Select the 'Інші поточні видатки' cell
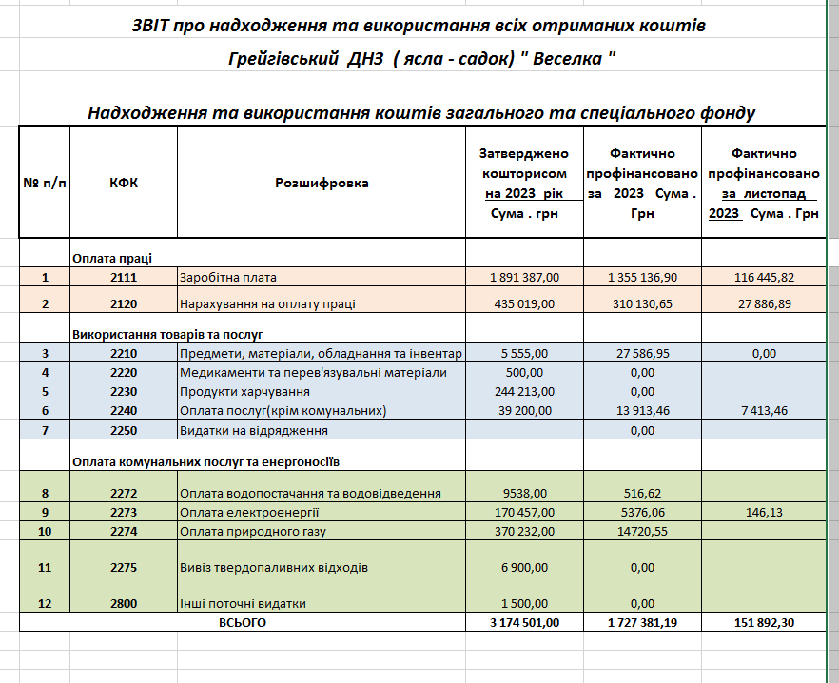The width and height of the screenshot is (839, 683). [322, 595]
